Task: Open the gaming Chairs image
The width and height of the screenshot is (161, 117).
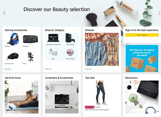Action: [31, 56]
